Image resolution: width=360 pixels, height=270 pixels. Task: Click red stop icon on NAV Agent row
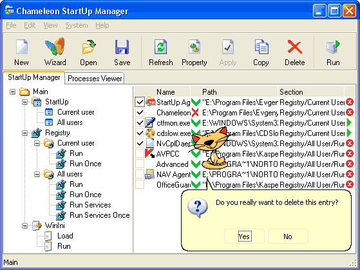(350, 174)
